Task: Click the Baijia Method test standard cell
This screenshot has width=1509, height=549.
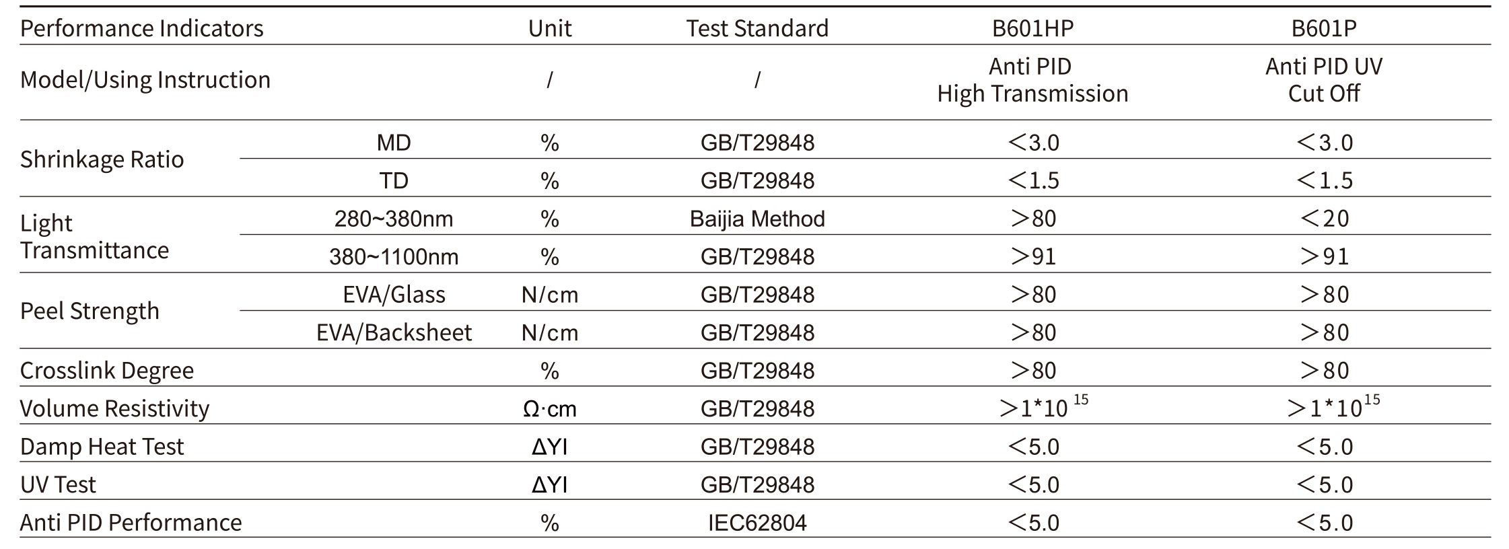Action: coord(757,219)
